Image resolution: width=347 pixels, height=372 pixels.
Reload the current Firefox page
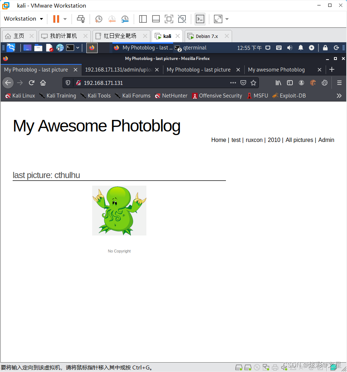(31, 83)
